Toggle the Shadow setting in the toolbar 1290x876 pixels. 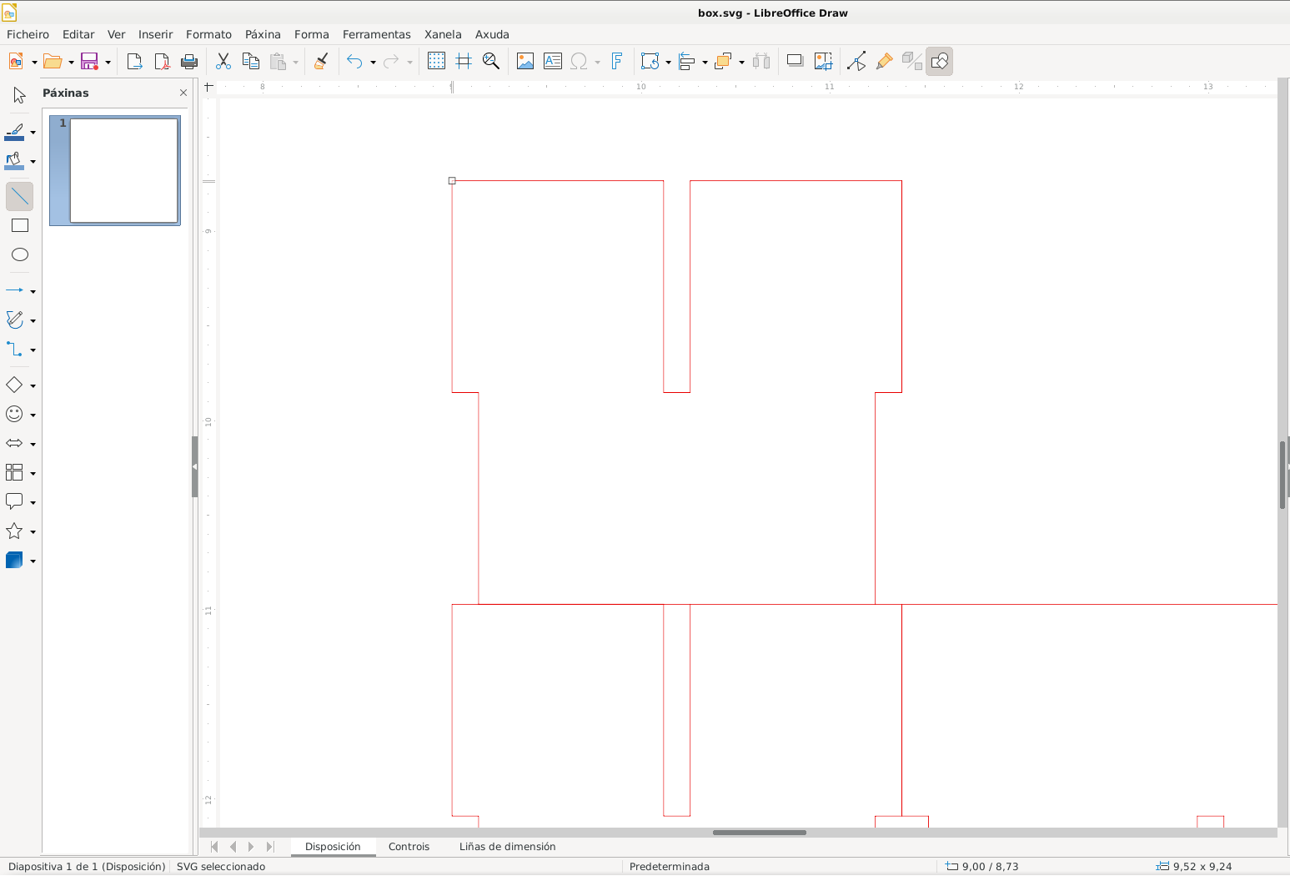tap(794, 60)
